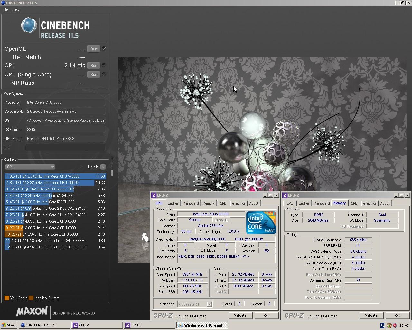Select ranking row Xeon CPU X5570
The width and height of the screenshot is (412, 330).
55,183
